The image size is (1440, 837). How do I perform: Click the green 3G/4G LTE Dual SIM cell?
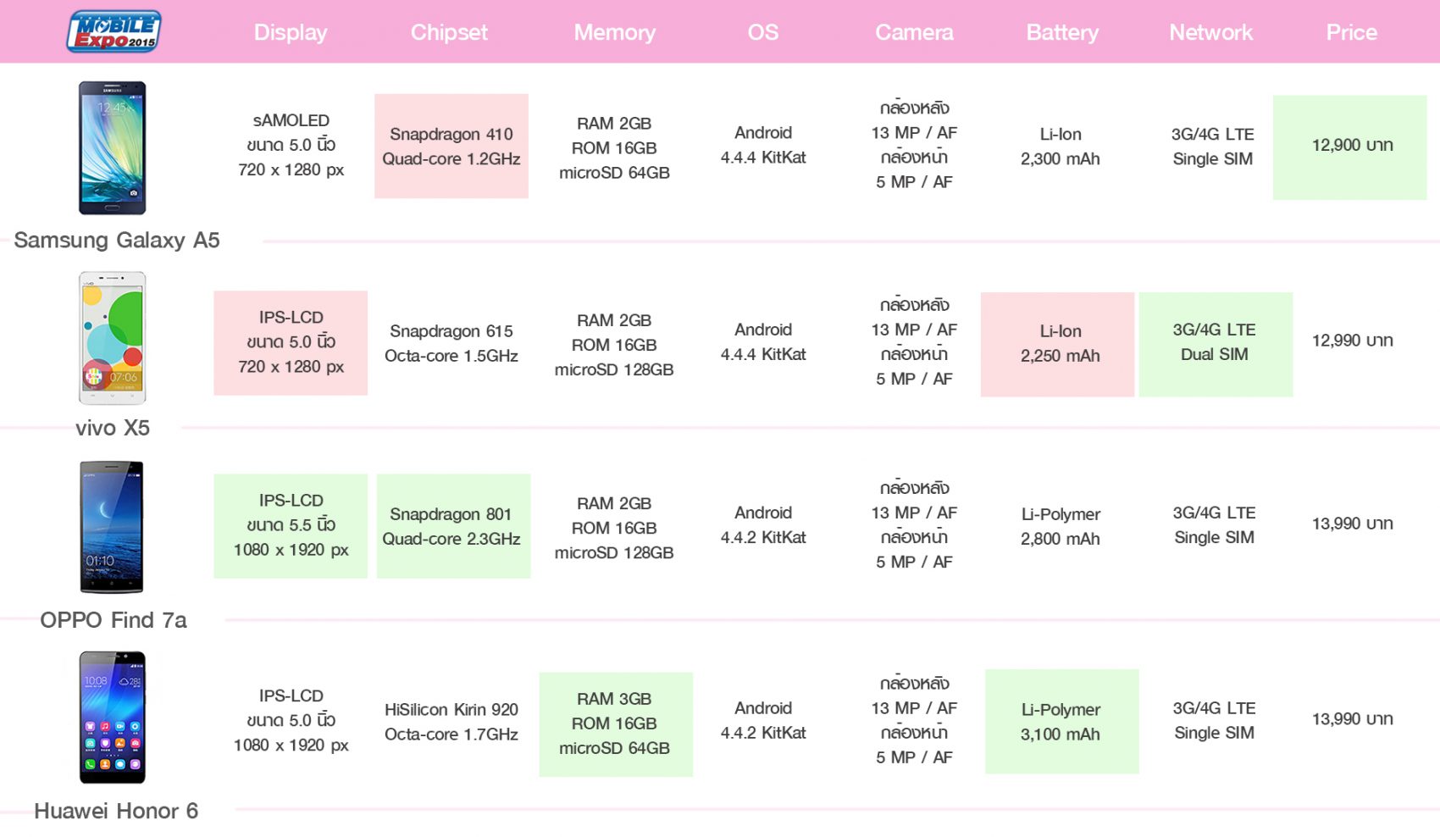coord(1216,344)
